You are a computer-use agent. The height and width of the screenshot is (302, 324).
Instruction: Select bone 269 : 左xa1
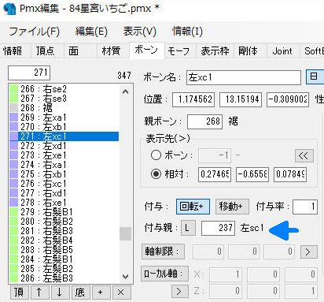point(64,117)
